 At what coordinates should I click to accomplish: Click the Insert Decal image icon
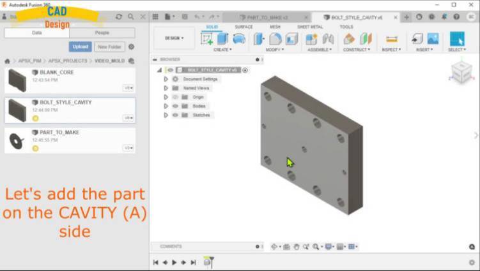point(433,39)
